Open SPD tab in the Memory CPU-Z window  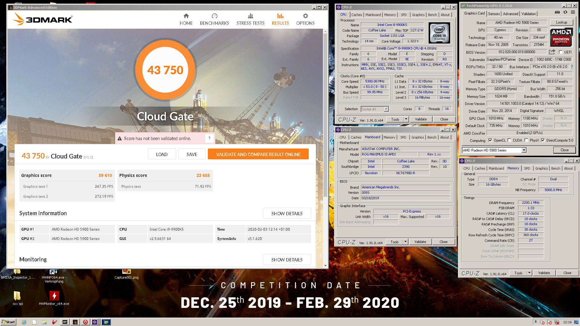point(527,168)
